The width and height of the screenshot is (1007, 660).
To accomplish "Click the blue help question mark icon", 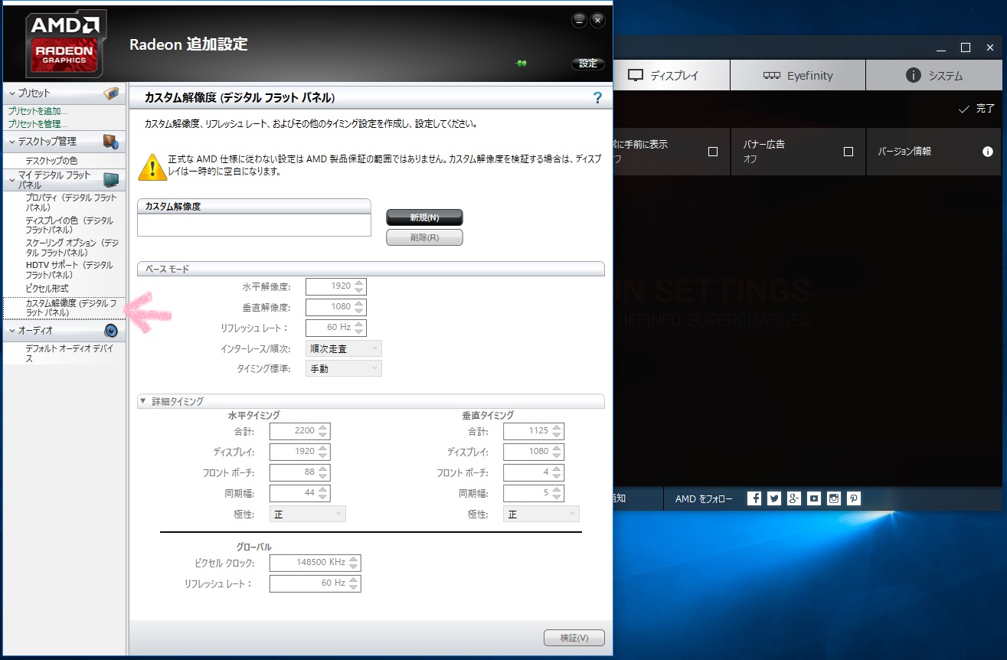I will coord(597,98).
